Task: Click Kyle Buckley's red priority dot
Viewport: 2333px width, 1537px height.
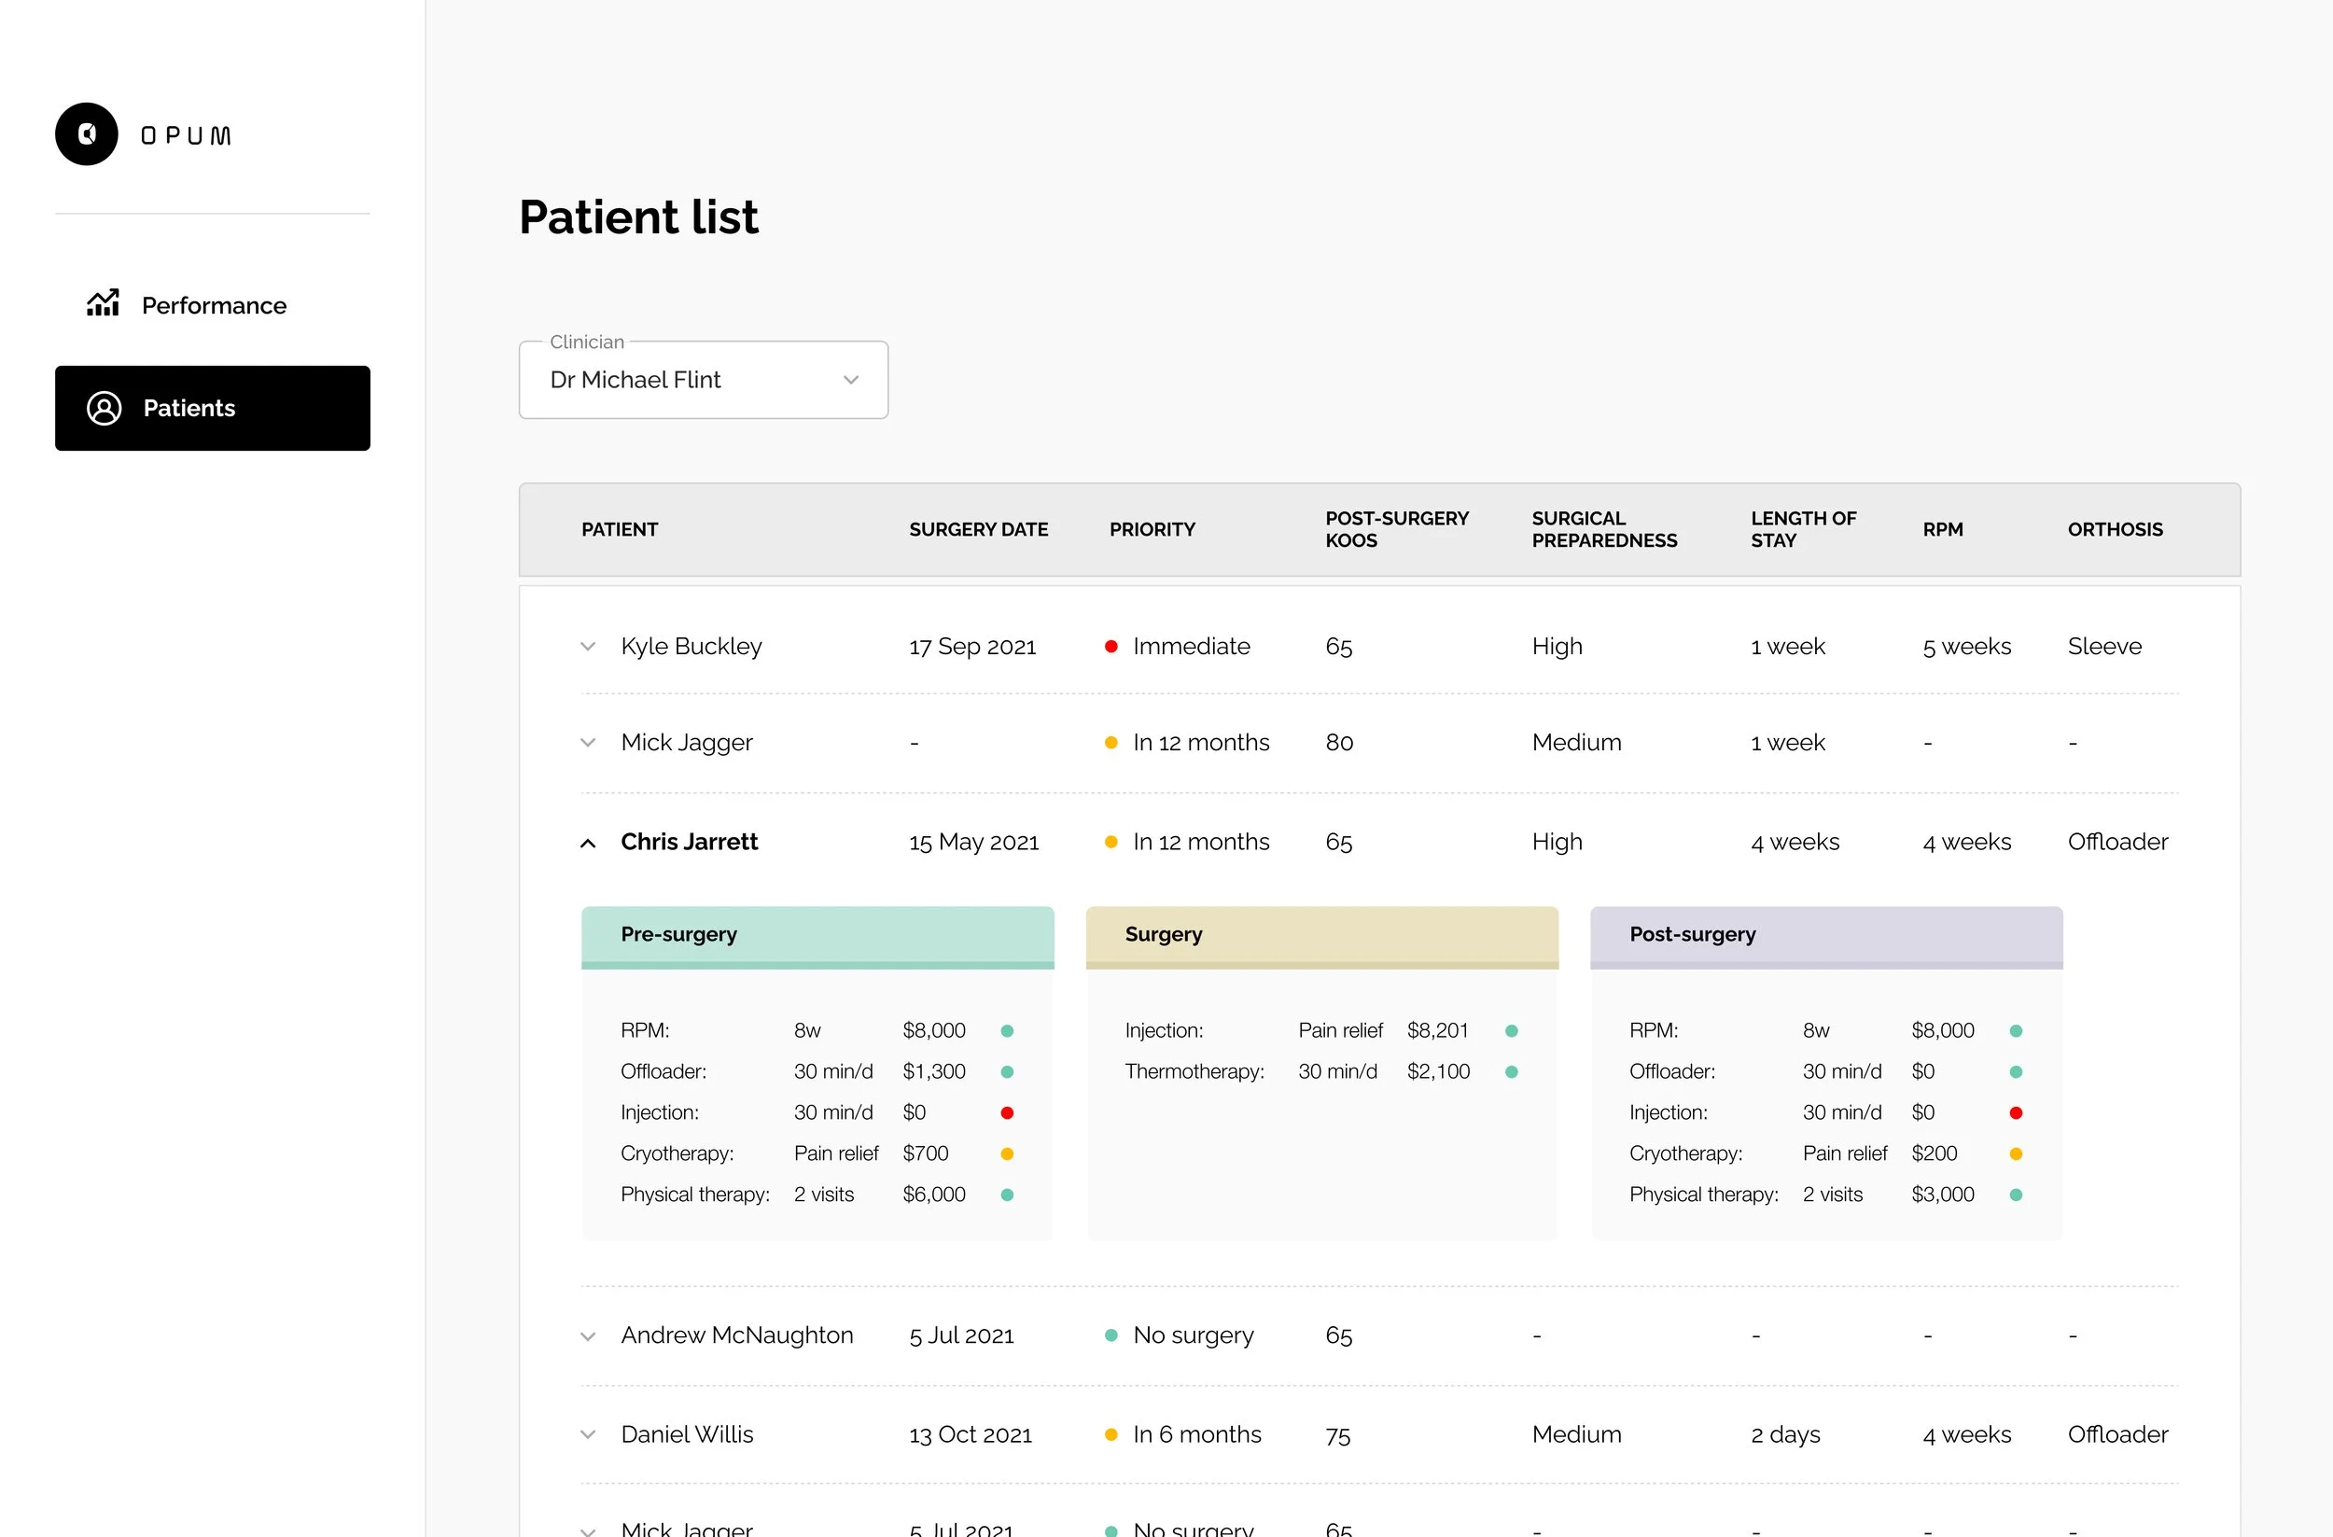Action: [x=1111, y=646]
